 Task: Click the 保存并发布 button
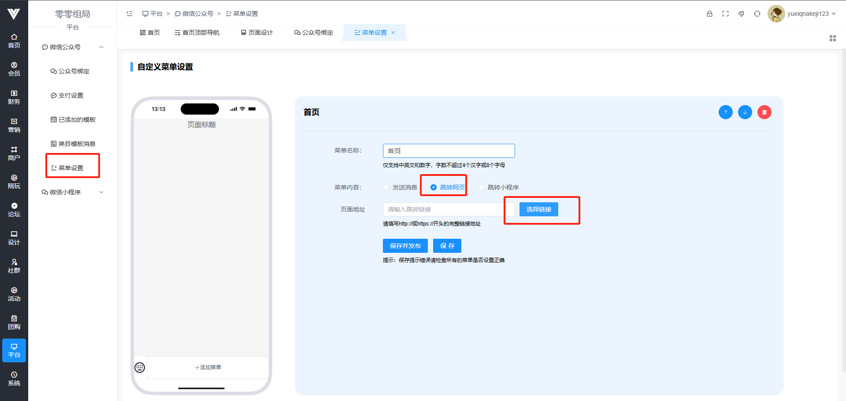click(x=405, y=246)
